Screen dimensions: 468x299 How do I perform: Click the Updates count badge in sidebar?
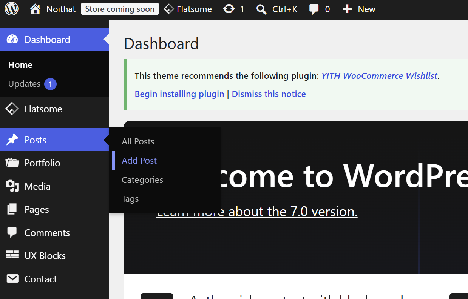pyautogui.click(x=50, y=84)
